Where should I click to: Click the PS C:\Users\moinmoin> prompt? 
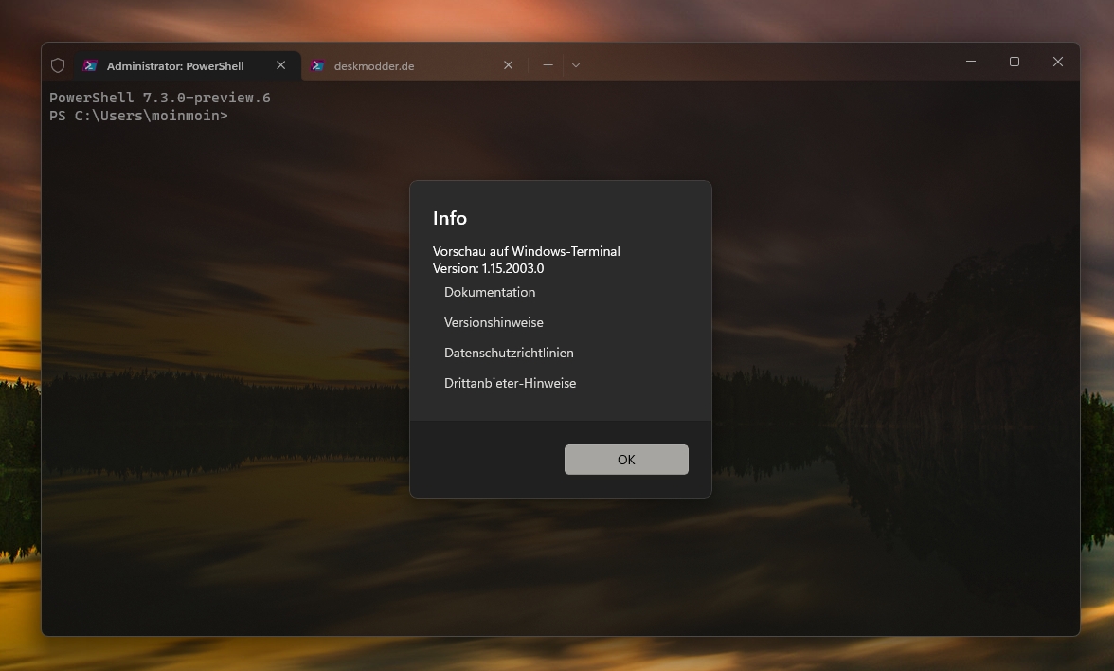[x=138, y=116]
